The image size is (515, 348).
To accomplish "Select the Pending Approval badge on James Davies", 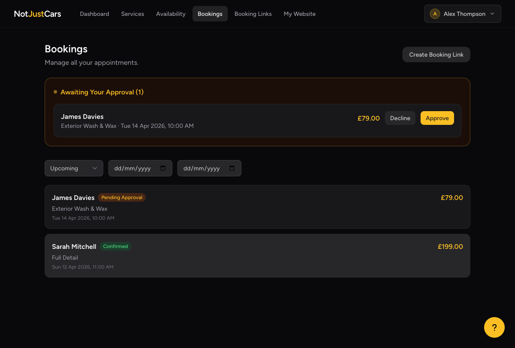I will coord(121,197).
